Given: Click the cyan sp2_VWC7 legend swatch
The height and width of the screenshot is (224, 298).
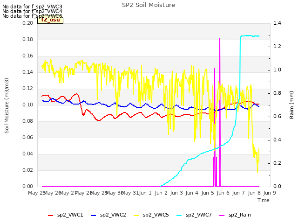Looking at the screenshot, I should 179,216.
